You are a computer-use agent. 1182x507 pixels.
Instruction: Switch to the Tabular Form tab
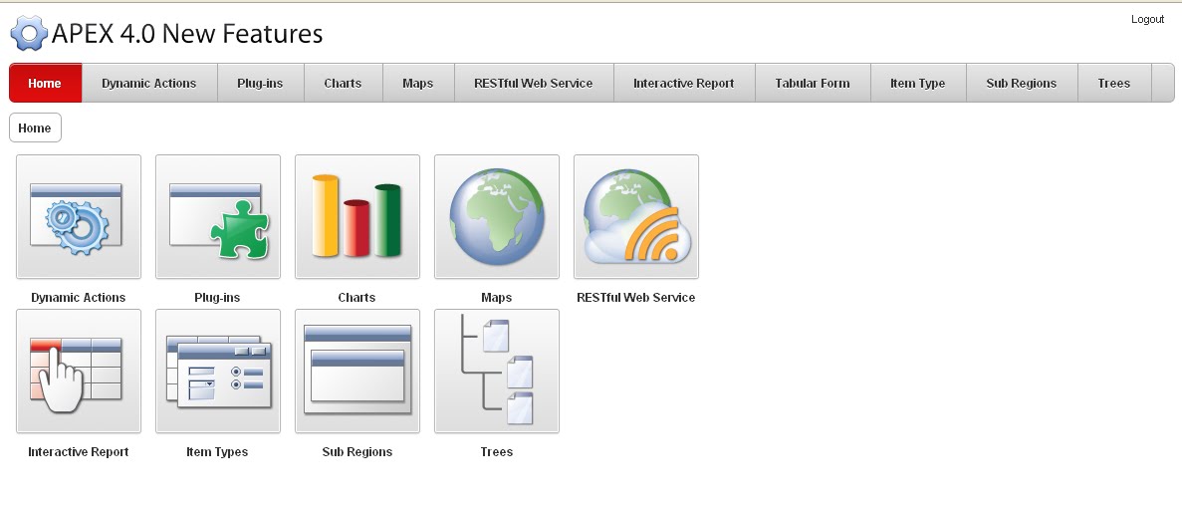(x=813, y=83)
